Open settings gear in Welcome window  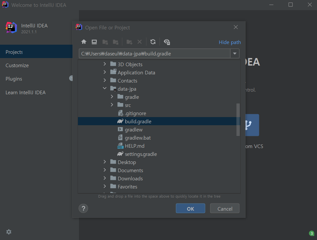(x=9, y=232)
